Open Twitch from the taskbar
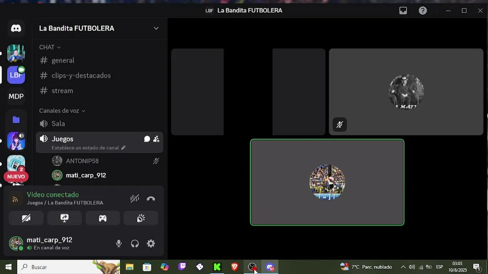Image resolution: width=488 pixels, height=274 pixels. click(182, 267)
